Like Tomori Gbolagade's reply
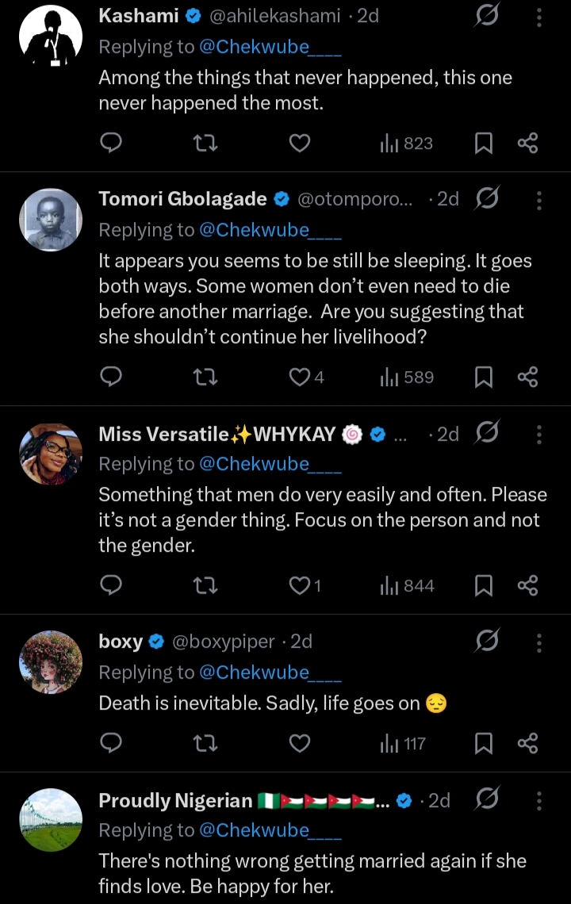The height and width of the screenshot is (904, 571). pos(300,377)
